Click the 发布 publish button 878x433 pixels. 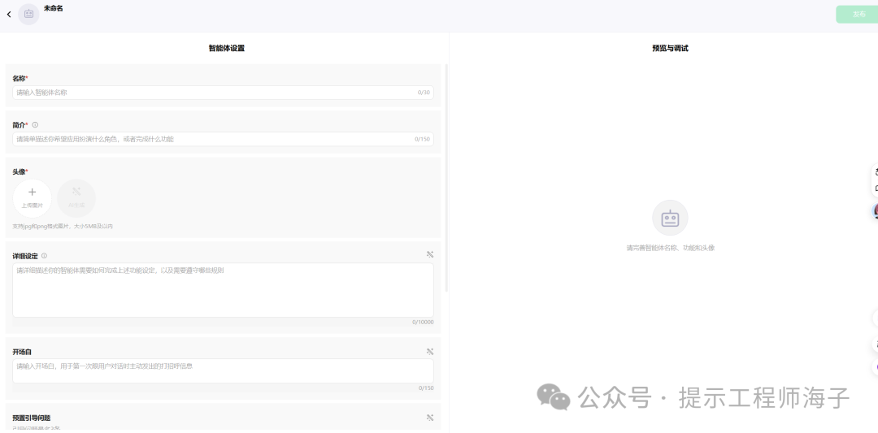pyautogui.click(x=858, y=14)
